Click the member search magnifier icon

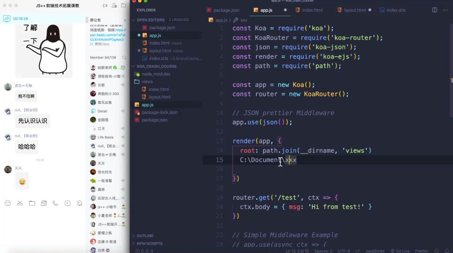point(124,57)
